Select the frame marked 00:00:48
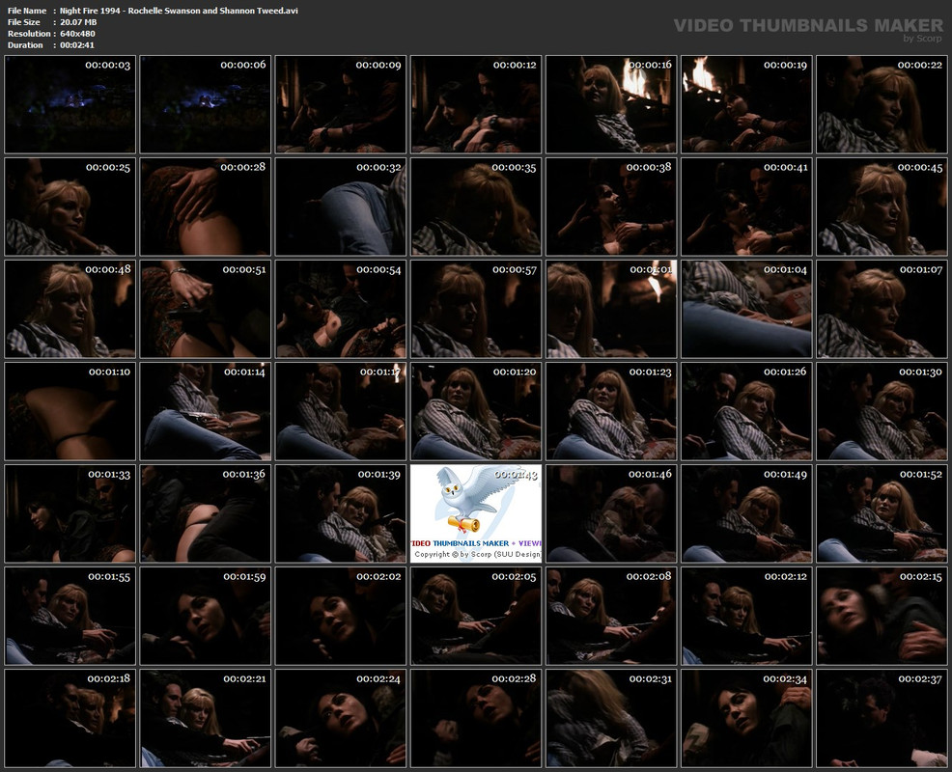Viewport: 952px width, 772px height. [70, 309]
